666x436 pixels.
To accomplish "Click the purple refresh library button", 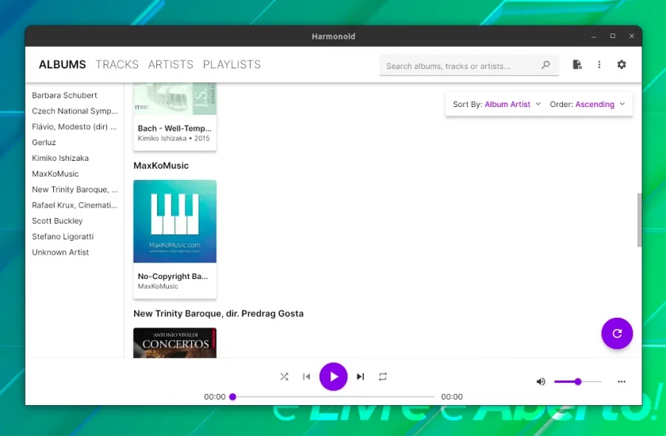I will click(x=617, y=333).
